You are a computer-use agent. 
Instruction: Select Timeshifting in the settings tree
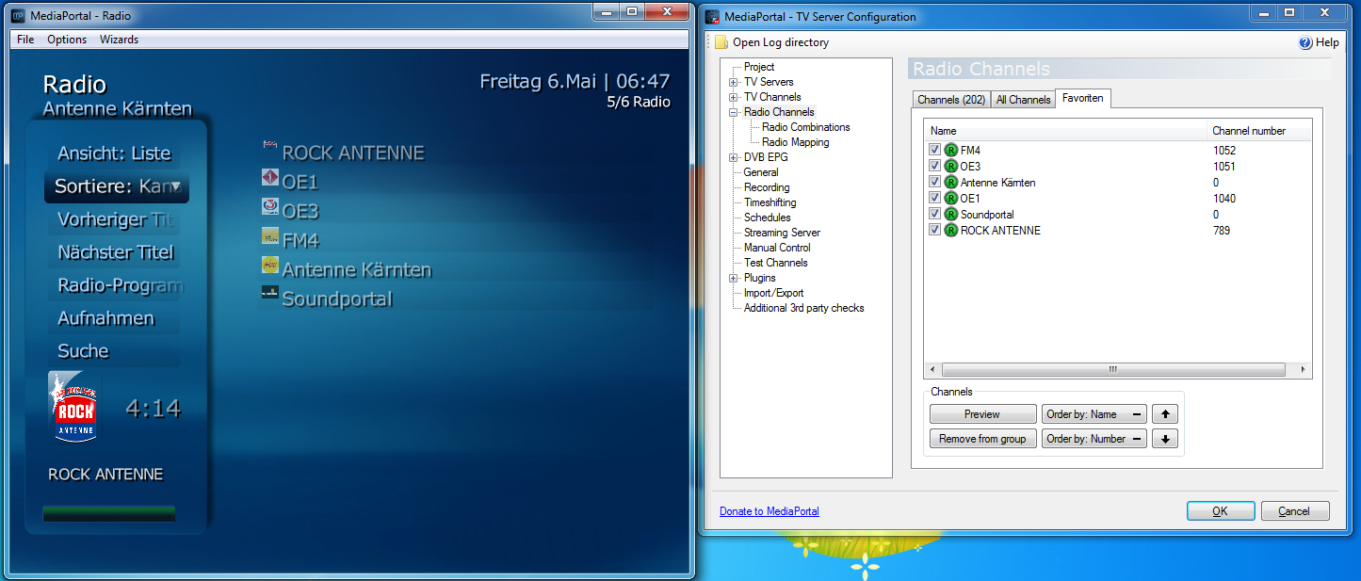click(770, 202)
